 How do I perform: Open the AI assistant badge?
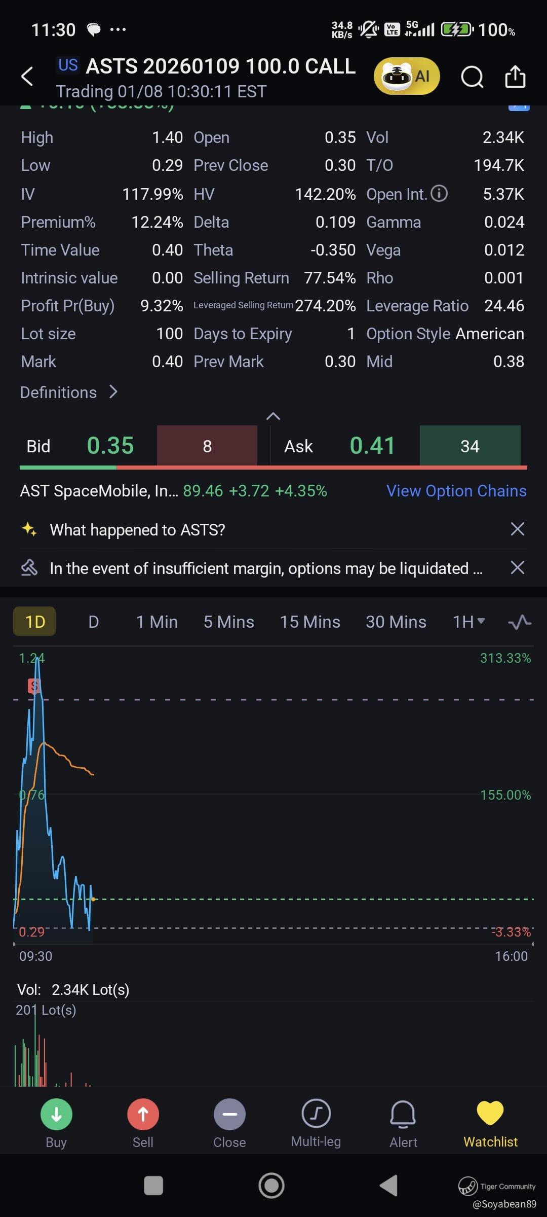click(x=407, y=77)
